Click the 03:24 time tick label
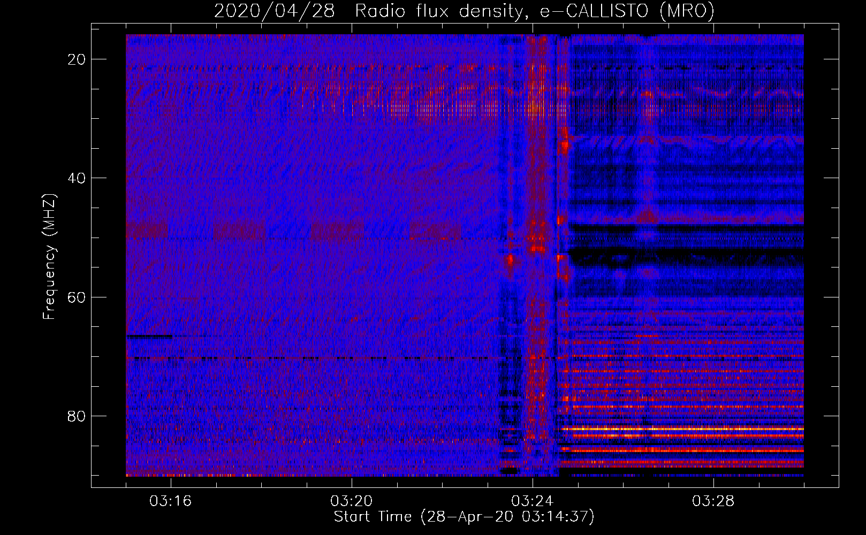866x535 pixels. [533, 501]
